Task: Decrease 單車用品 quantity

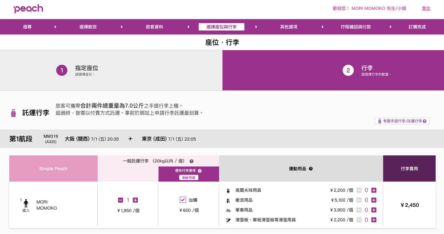Action: [x=359, y=210]
